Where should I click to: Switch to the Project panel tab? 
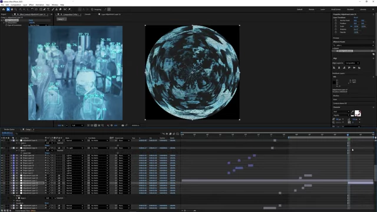click(x=4, y=14)
